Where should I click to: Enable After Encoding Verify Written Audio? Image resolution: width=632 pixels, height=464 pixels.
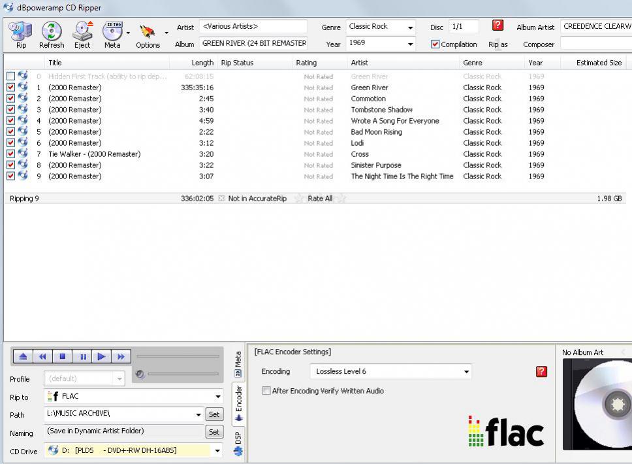click(x=266, y=391)
